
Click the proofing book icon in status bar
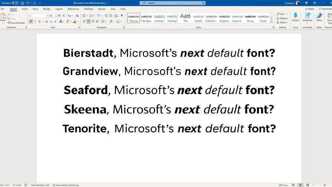26,185
